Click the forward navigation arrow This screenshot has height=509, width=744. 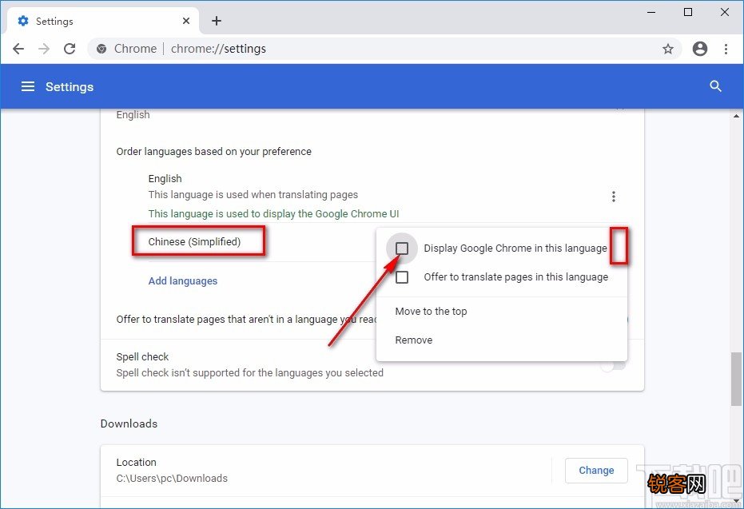coord(44,49)
